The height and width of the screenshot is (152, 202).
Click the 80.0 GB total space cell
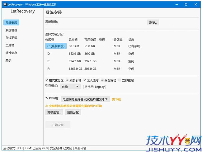(x=74, y=46)
